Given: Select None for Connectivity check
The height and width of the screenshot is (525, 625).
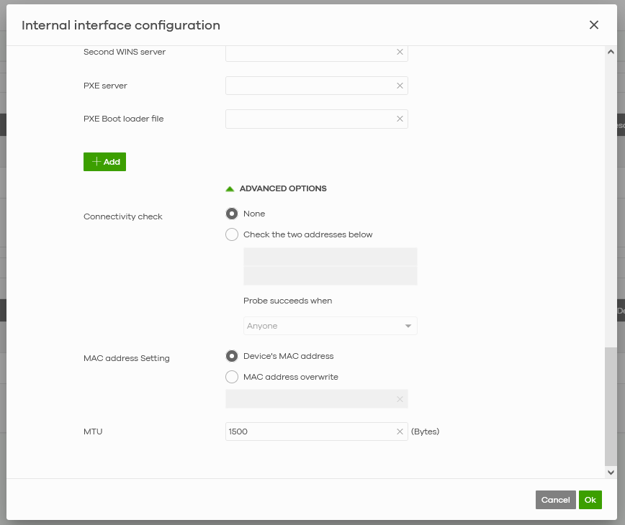Looking at the screenshot, I should tap(232, 214).
